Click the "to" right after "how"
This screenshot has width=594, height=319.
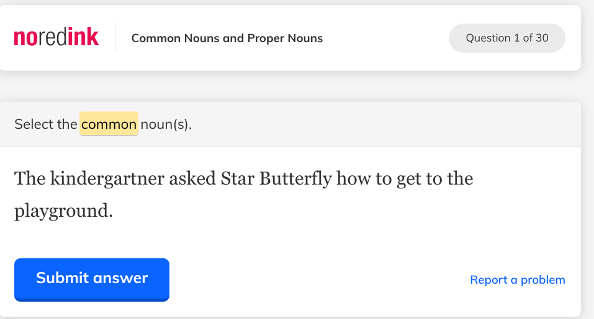pyautogui.click(x=384, y=179)
